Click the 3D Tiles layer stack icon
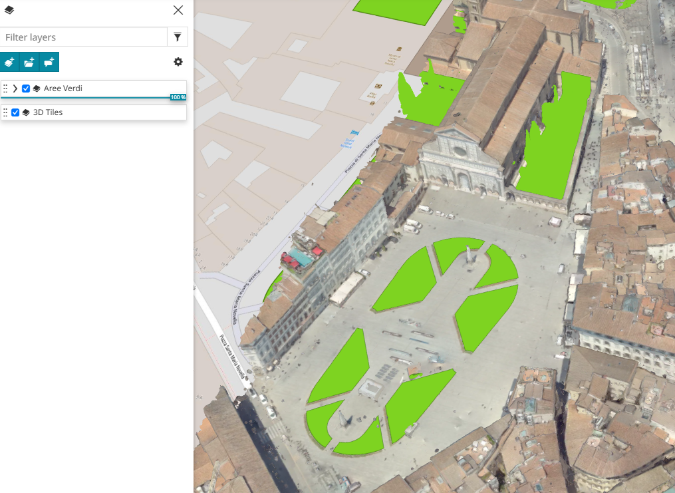Viewport: 675px width, 493px height. [x=25, y=112]
